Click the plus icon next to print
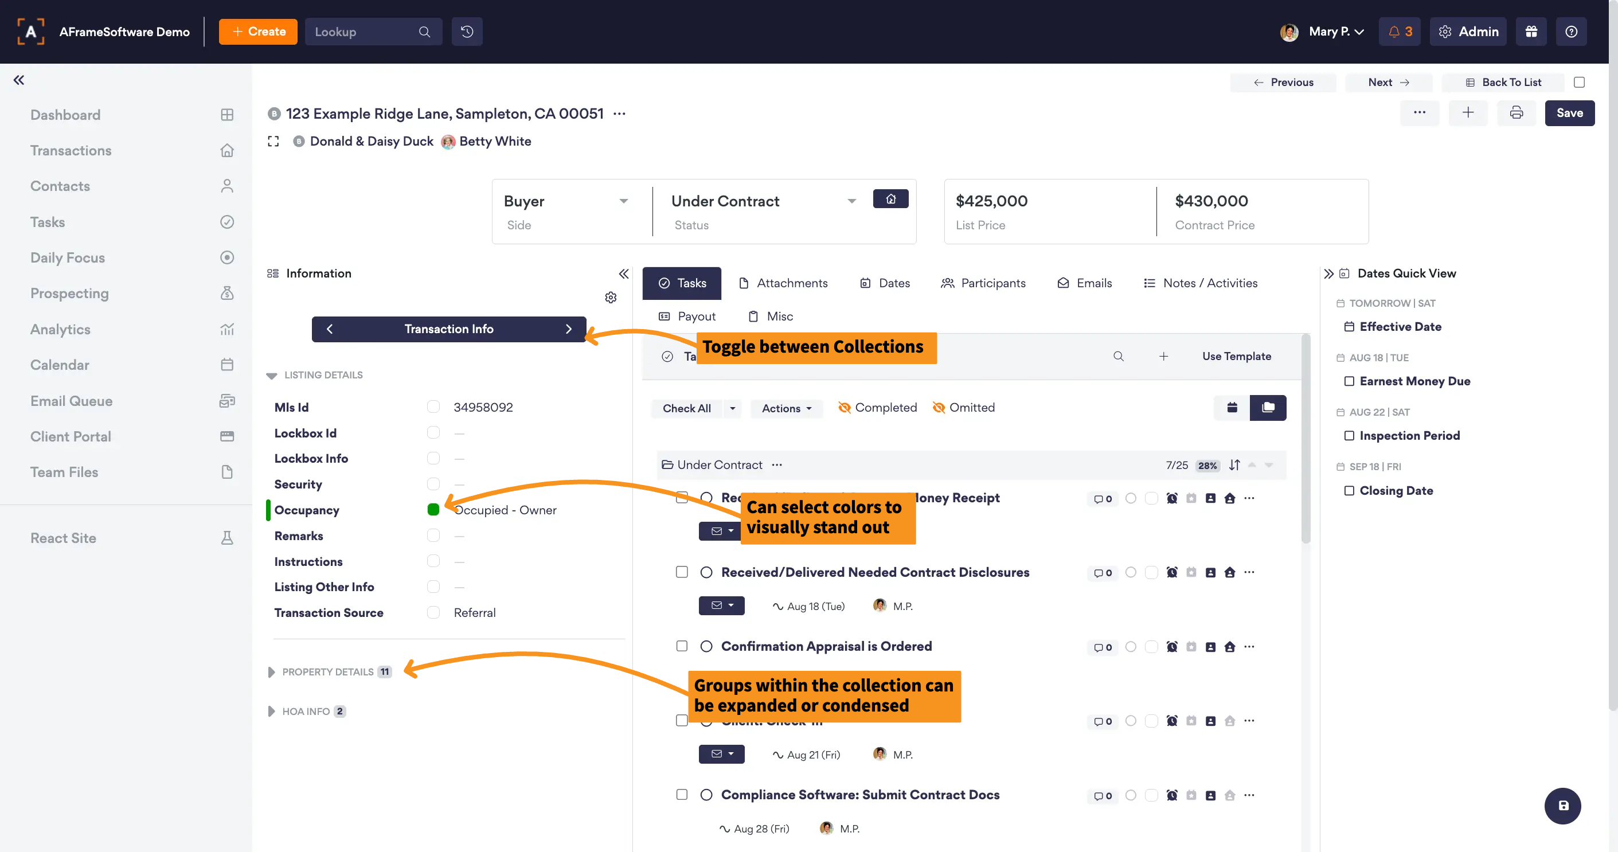Viewport: 1618px width, 852px height. point(1468,113)
